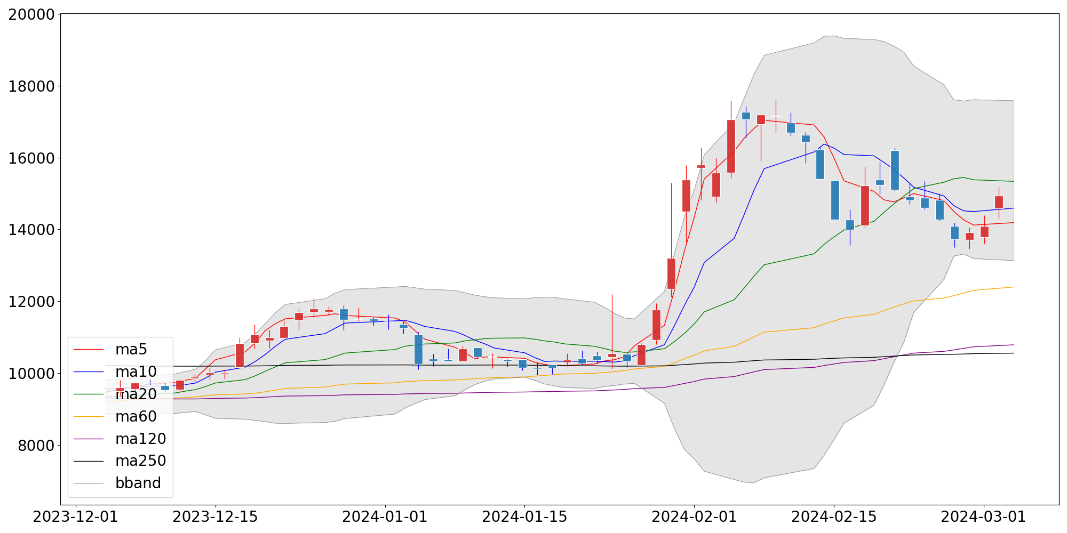1067x533 pixels.
Task: Click the black ma250 legend line sample
Action: tap(89, 461)
